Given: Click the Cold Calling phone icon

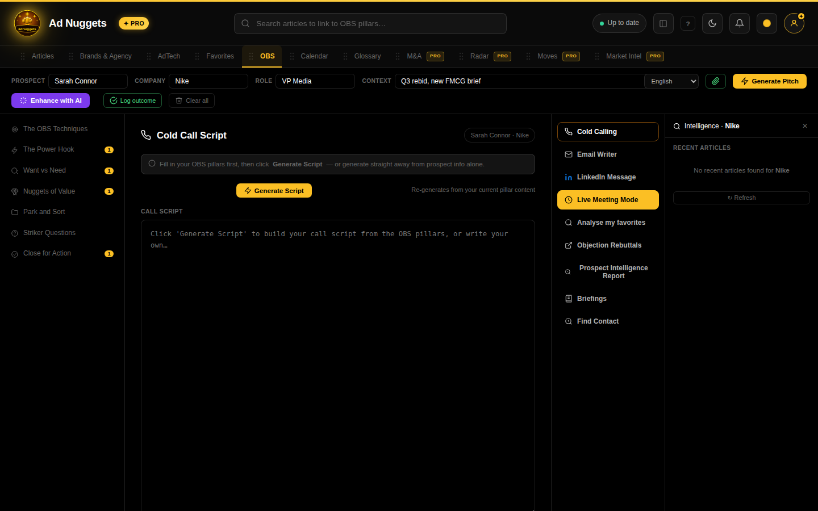Looking at the screenshot, I should coord(569,132).
